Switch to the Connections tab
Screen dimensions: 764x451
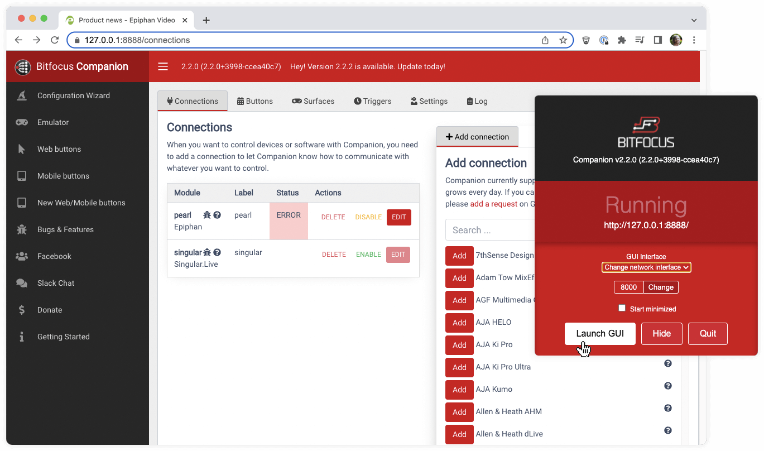point(193,101)
